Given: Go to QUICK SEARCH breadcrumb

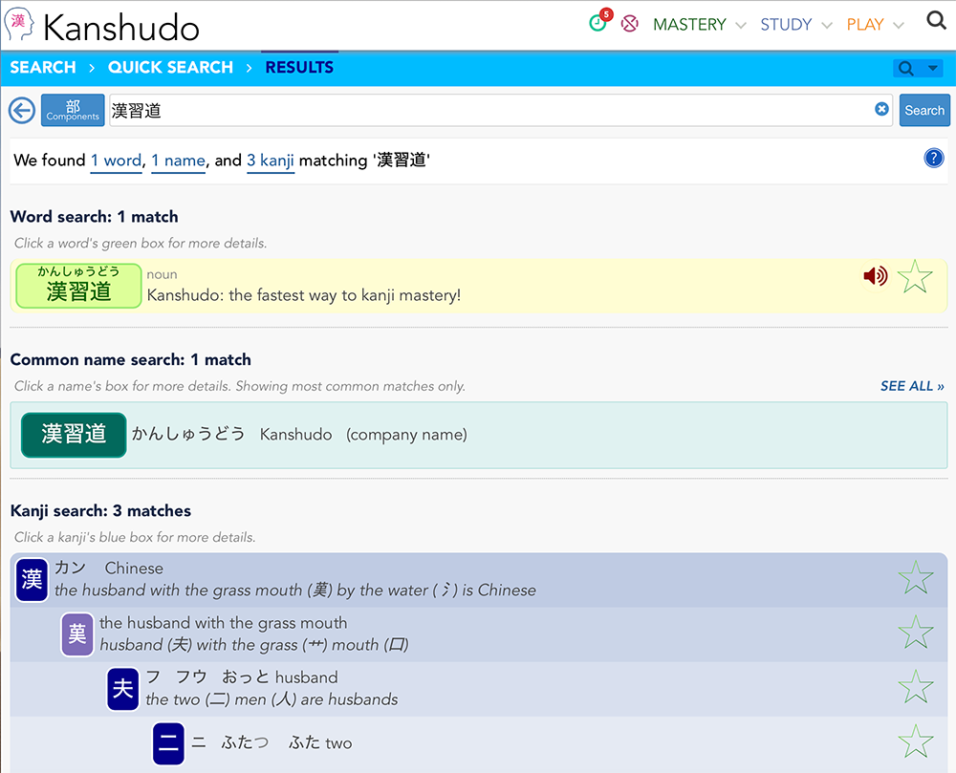Looking at the screenshot, I should click(x=171, y=67).
